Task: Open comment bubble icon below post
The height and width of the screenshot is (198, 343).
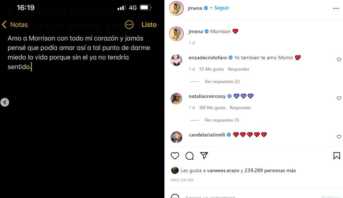Action: 190,156
